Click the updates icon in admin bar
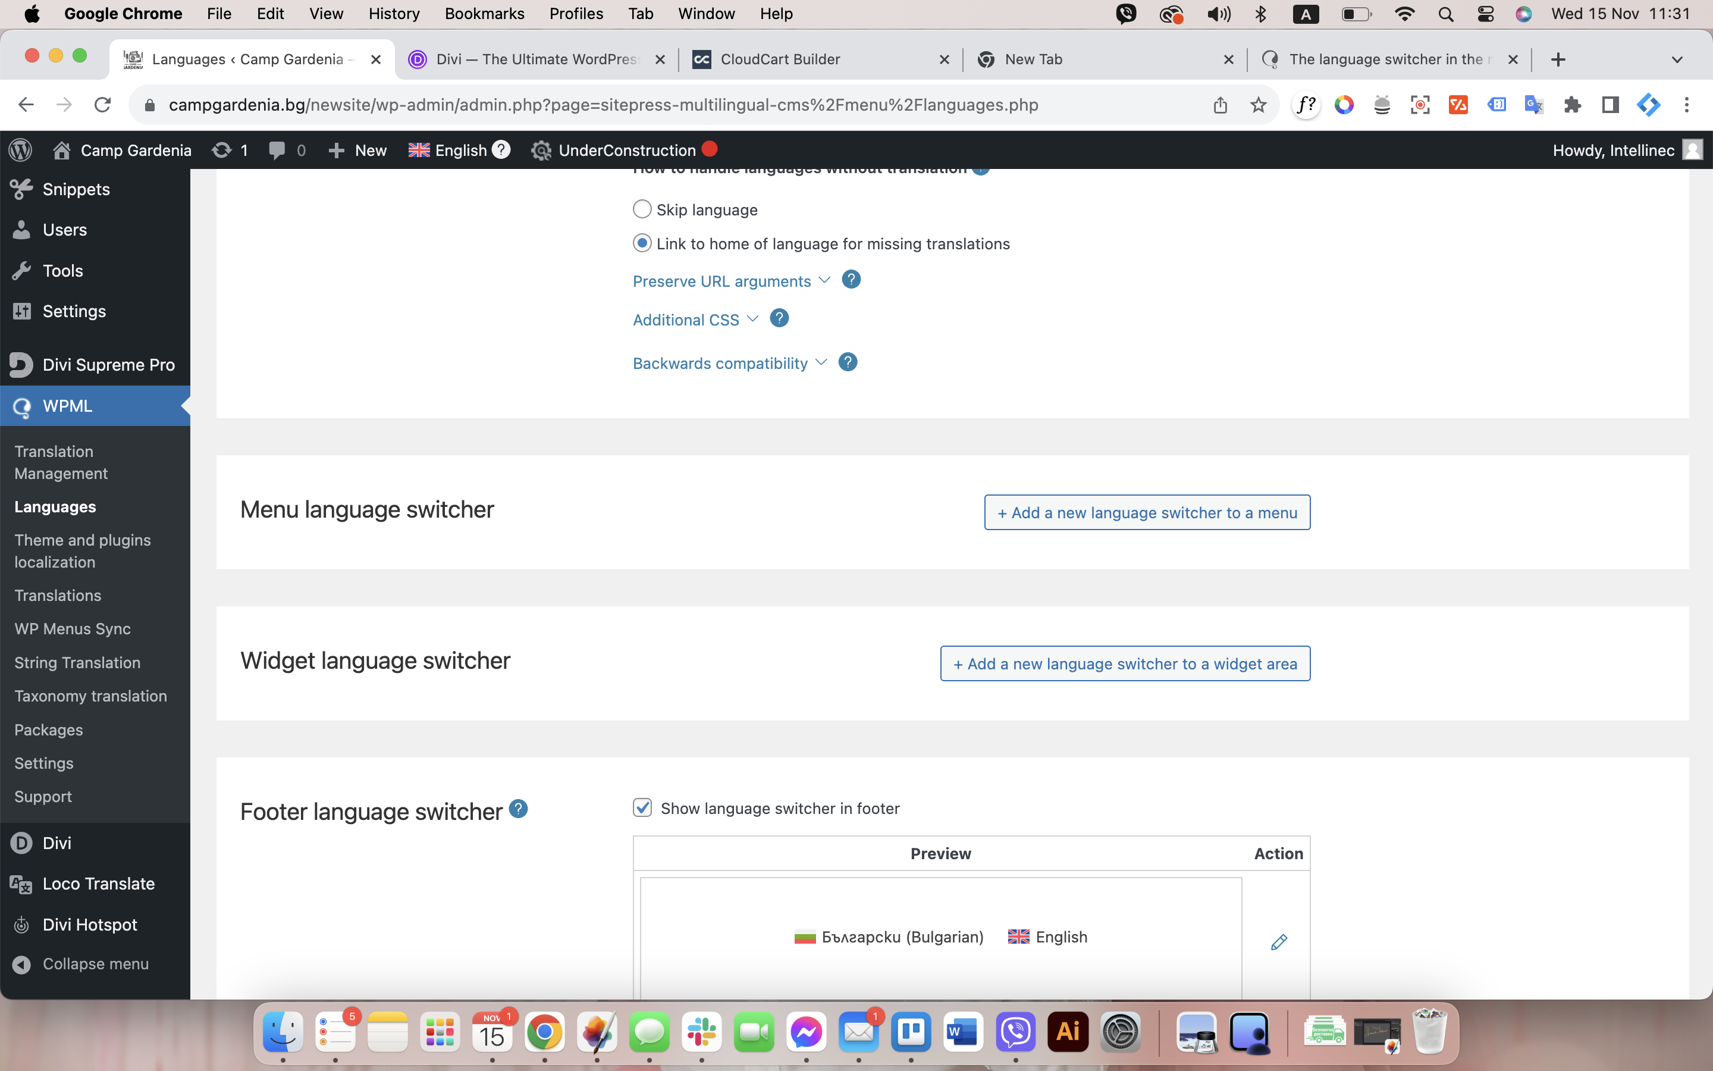 click(x=221, y=150)
